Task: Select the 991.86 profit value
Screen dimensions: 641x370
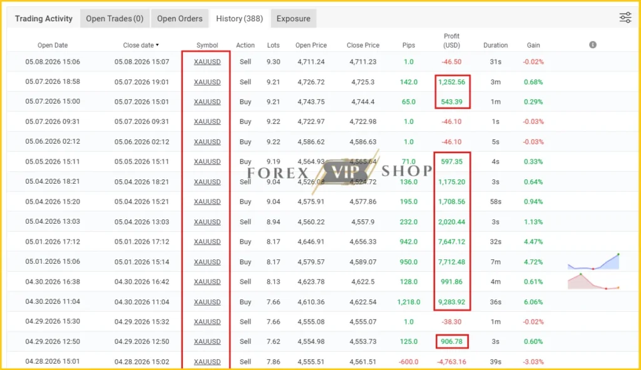Action: (x=452, y=282)
